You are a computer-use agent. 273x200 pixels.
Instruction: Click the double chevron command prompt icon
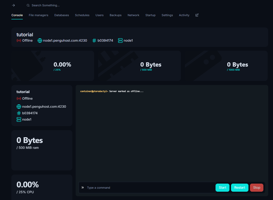pos(83,187)
